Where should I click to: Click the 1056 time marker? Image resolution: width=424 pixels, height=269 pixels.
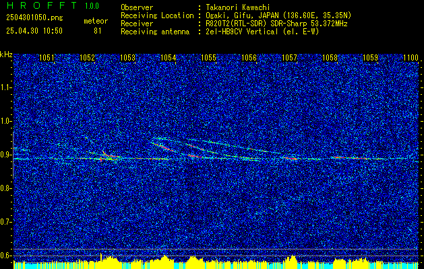(249, 58)
